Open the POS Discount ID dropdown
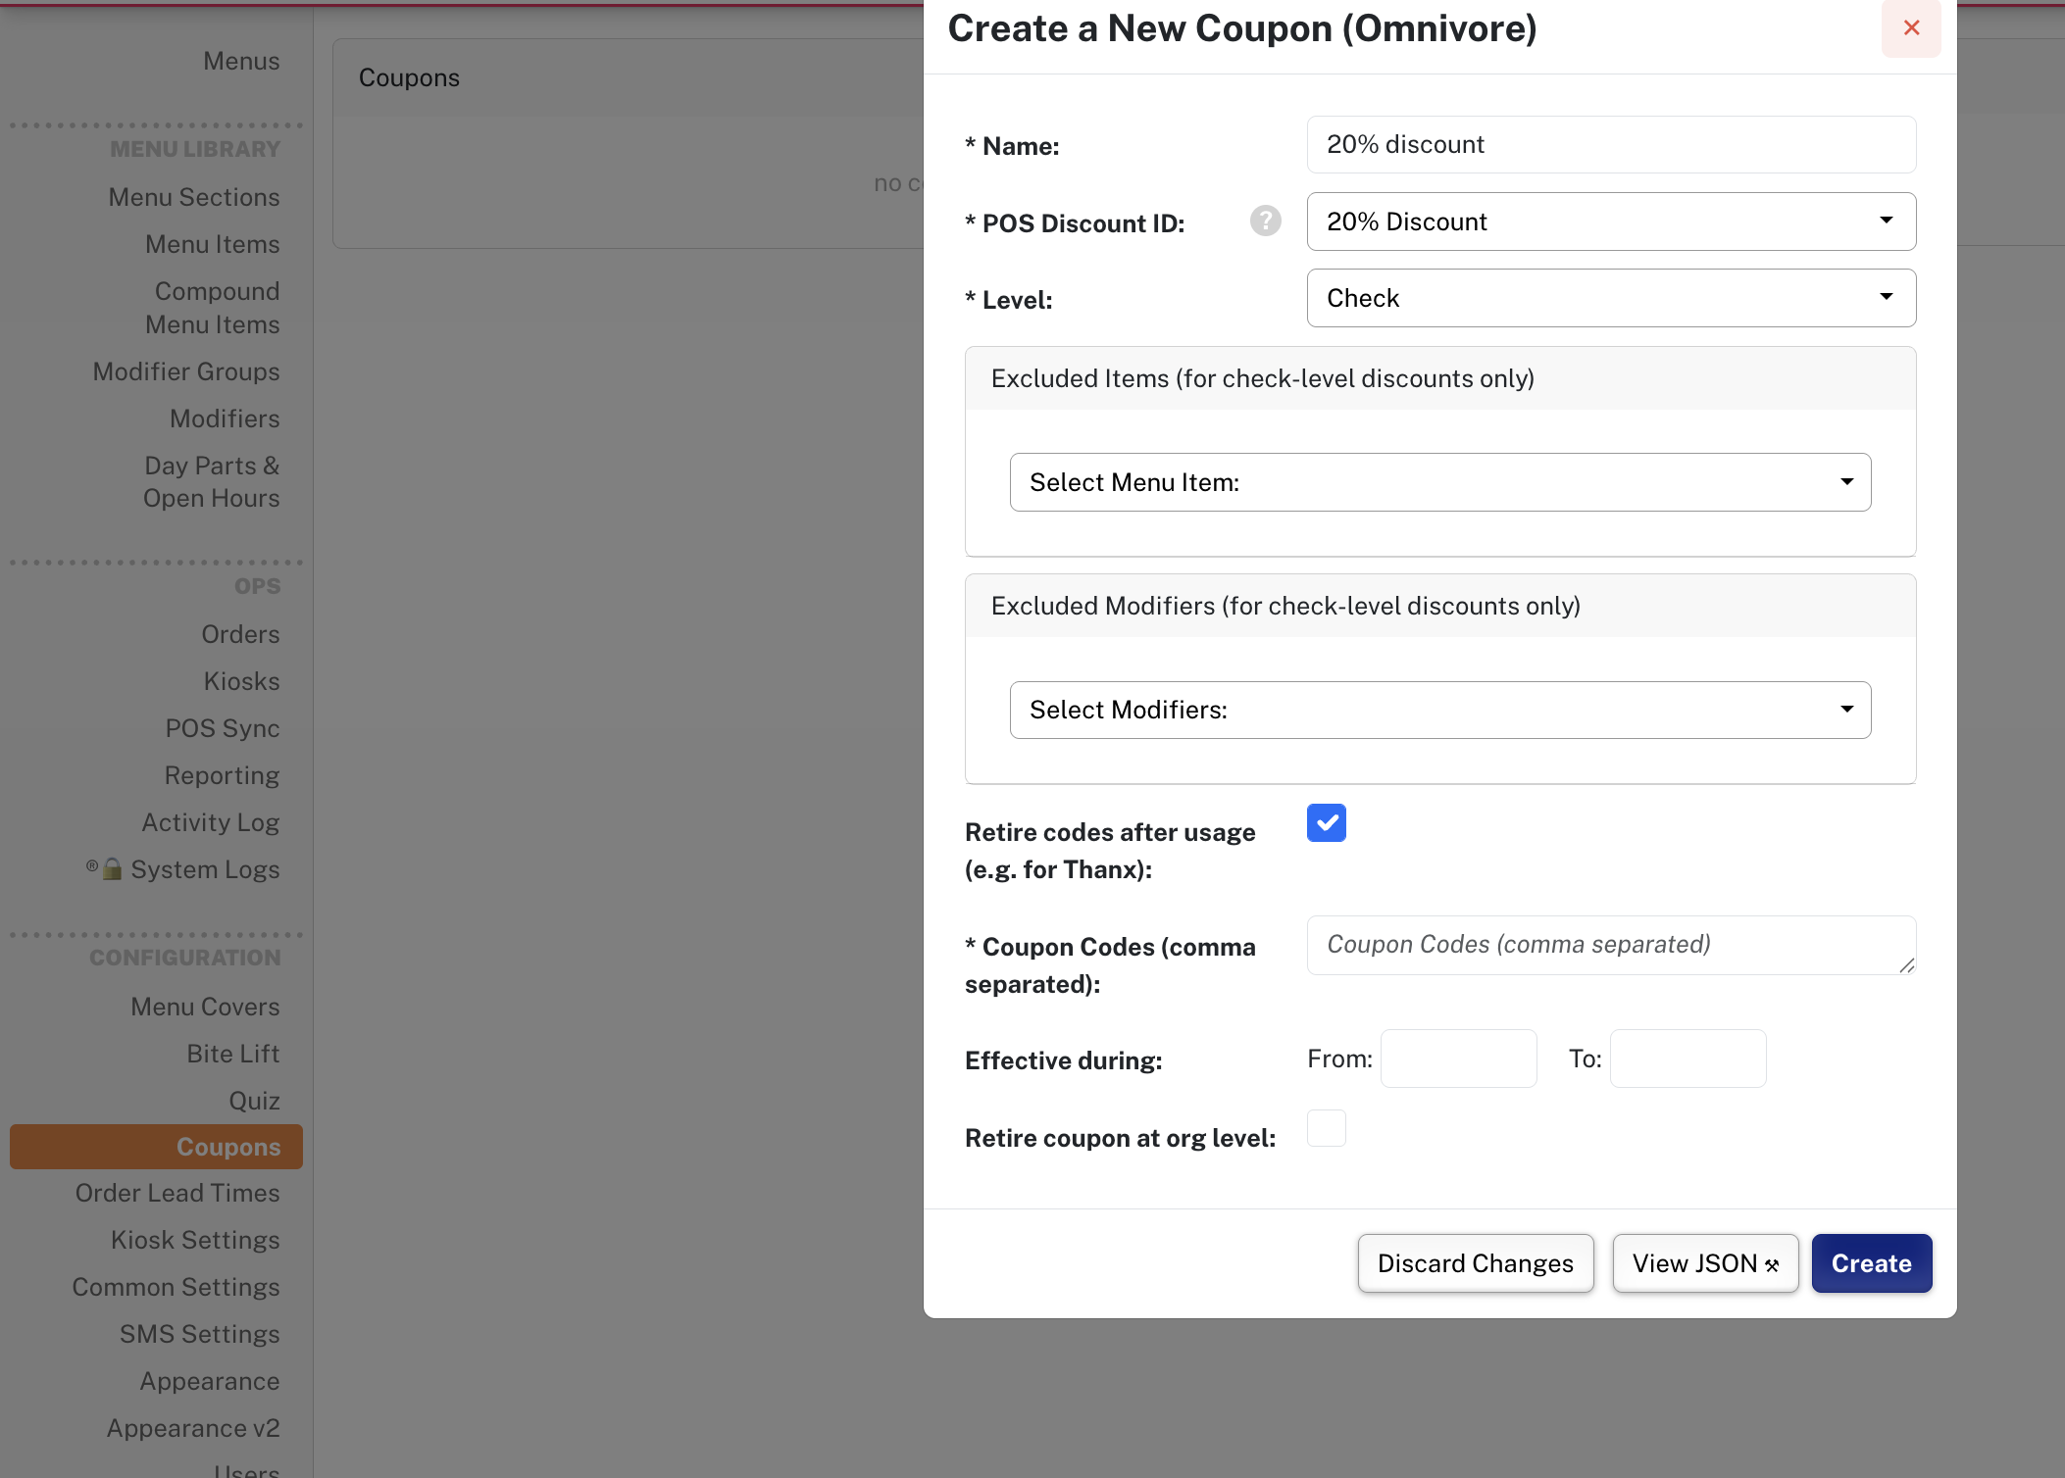The height and width of the screenshot is (1478, 2065). click(x=1611, y=222)
